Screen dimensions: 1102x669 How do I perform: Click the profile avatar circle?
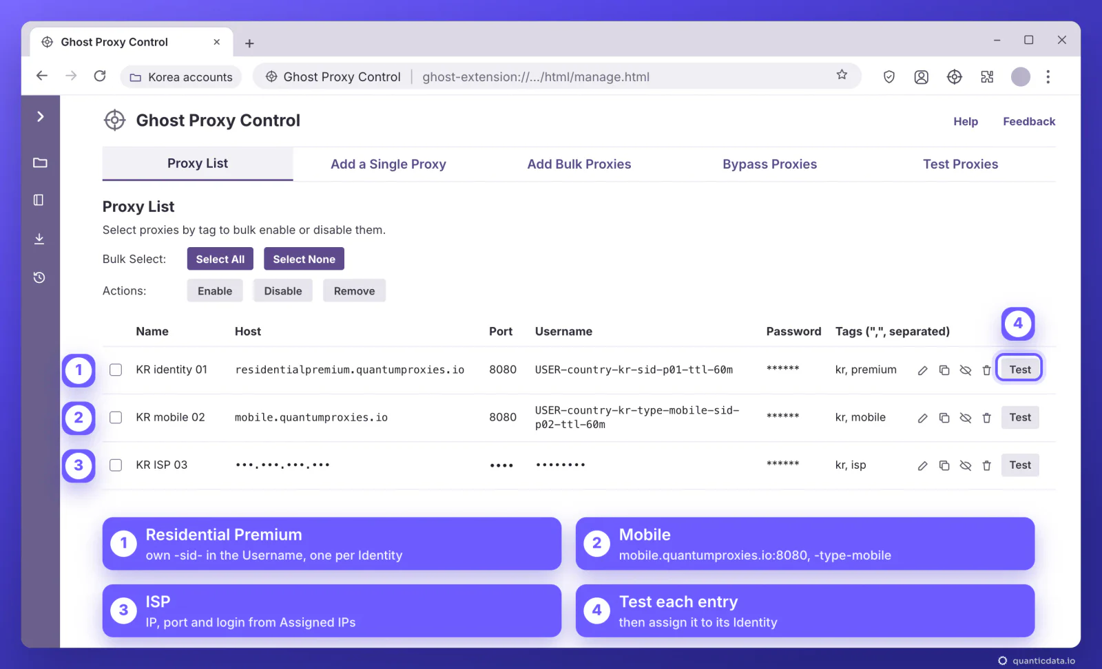click(x=1021, y=77)
